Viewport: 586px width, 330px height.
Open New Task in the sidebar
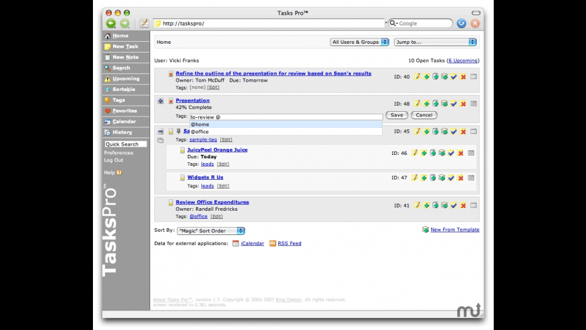coord(126,46)
